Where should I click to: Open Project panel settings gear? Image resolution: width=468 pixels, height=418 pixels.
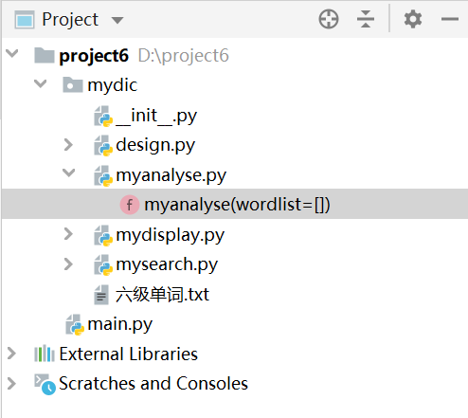(413, 19)
